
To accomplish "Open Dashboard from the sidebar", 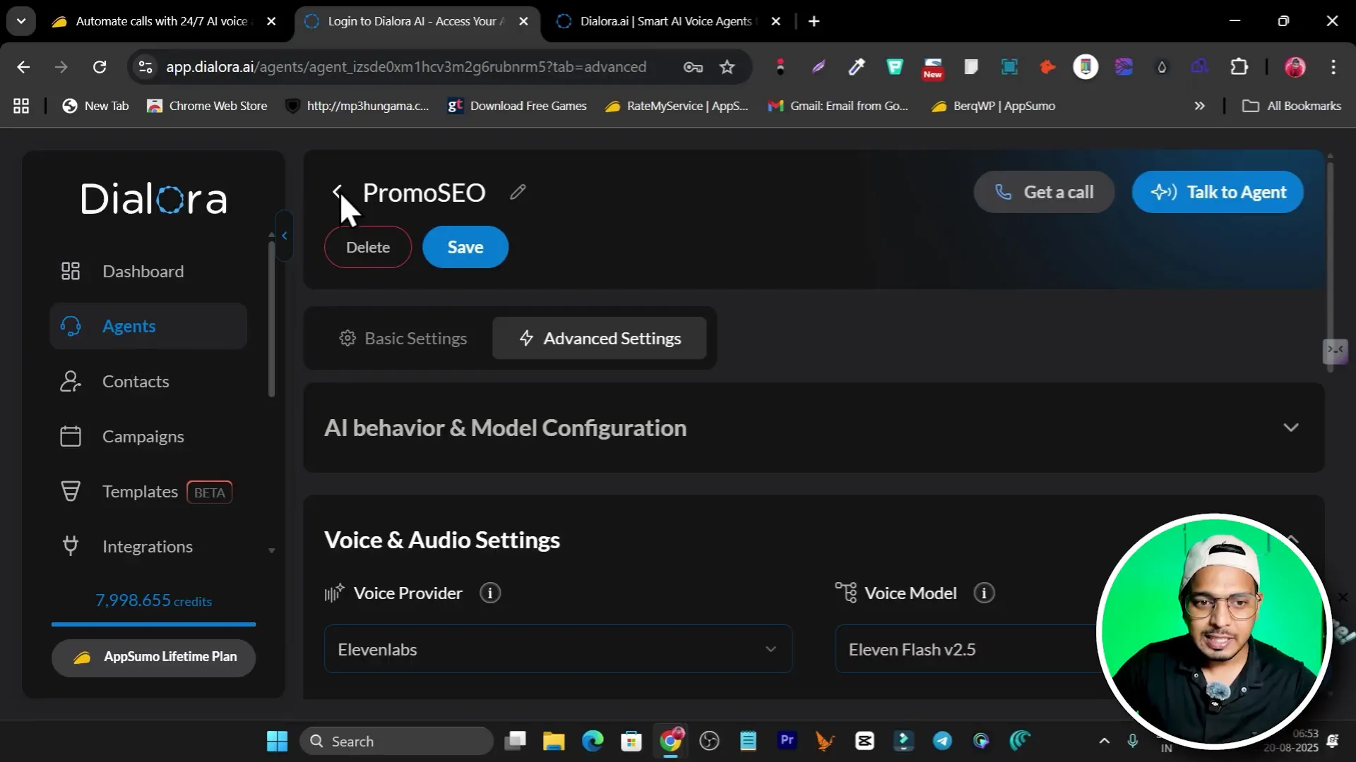I will (143, 271).
